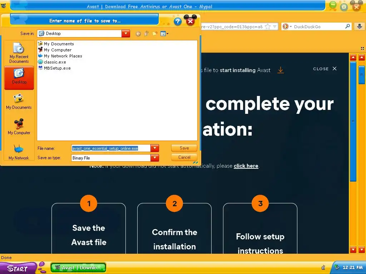Go up one folder level
This screenshot has height=274, width=366.
point(146,34)
